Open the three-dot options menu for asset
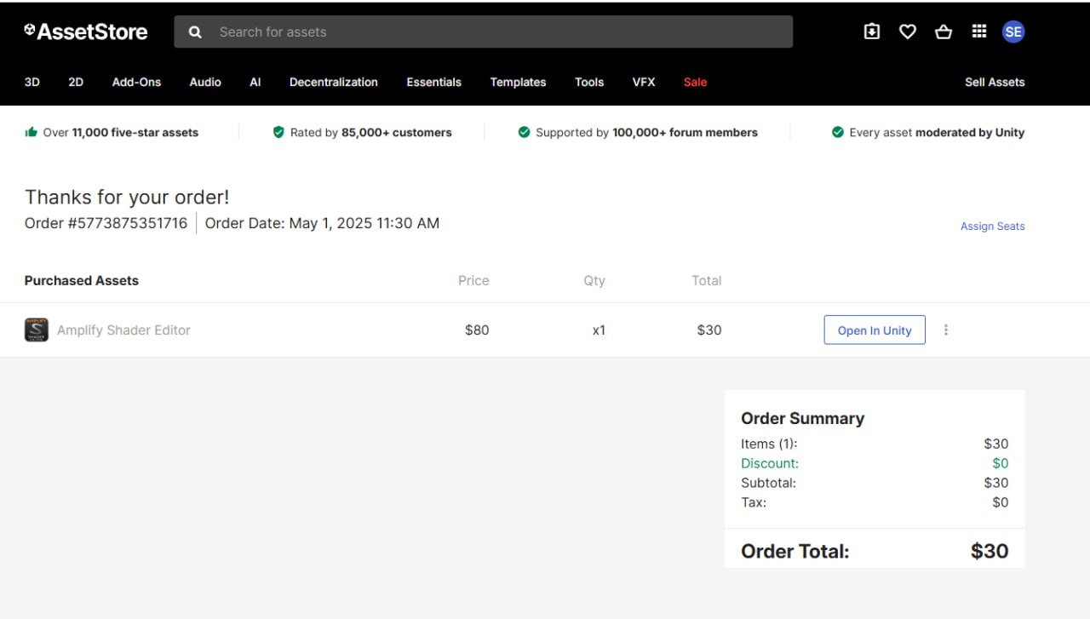This screenshot has width=1090, height=619. tap(945, 330)
